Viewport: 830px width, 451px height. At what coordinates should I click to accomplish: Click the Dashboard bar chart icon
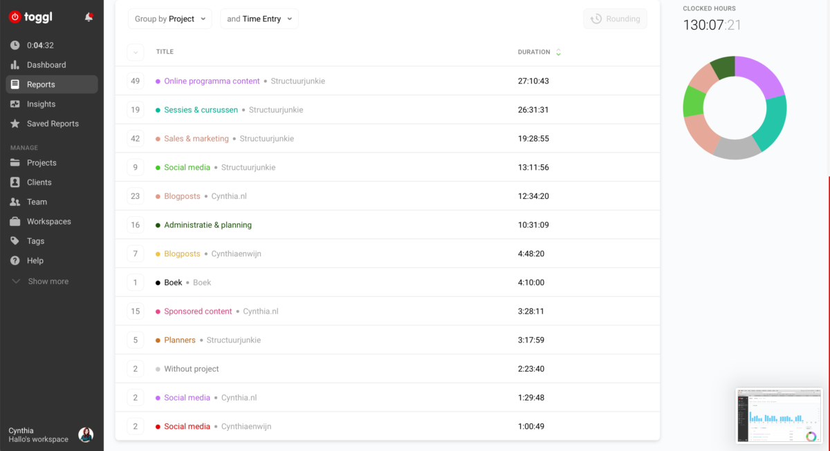click(15, 65)
